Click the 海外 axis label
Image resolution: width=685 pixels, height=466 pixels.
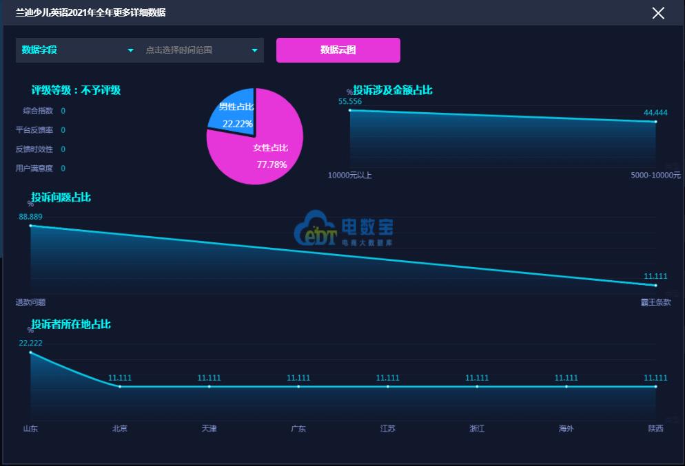tap(566, 429)
